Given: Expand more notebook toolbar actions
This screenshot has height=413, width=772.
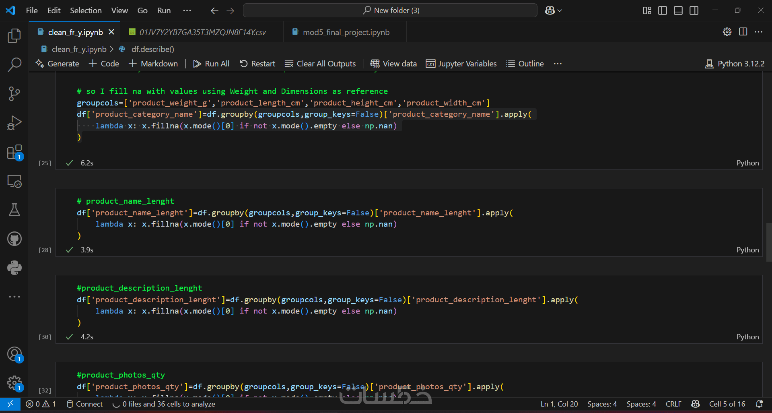Looking at the screenshot, I should click(558, 64).
